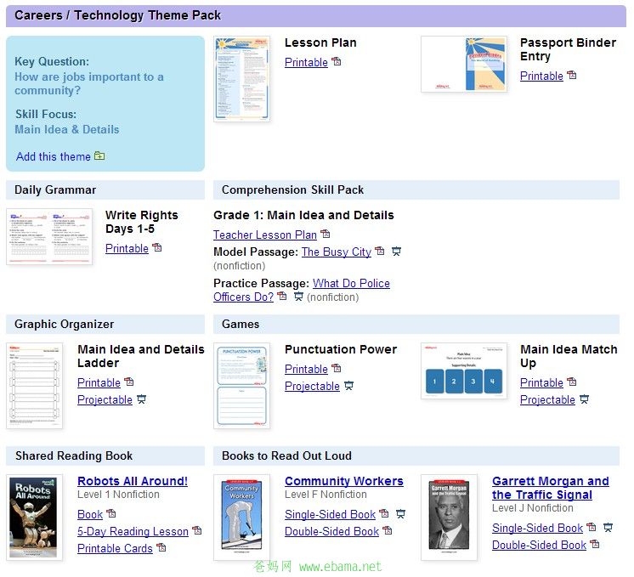634x577 pixels.
Task: Click the PDF icon beside Write Rights Printable
Action: point(157,247)
